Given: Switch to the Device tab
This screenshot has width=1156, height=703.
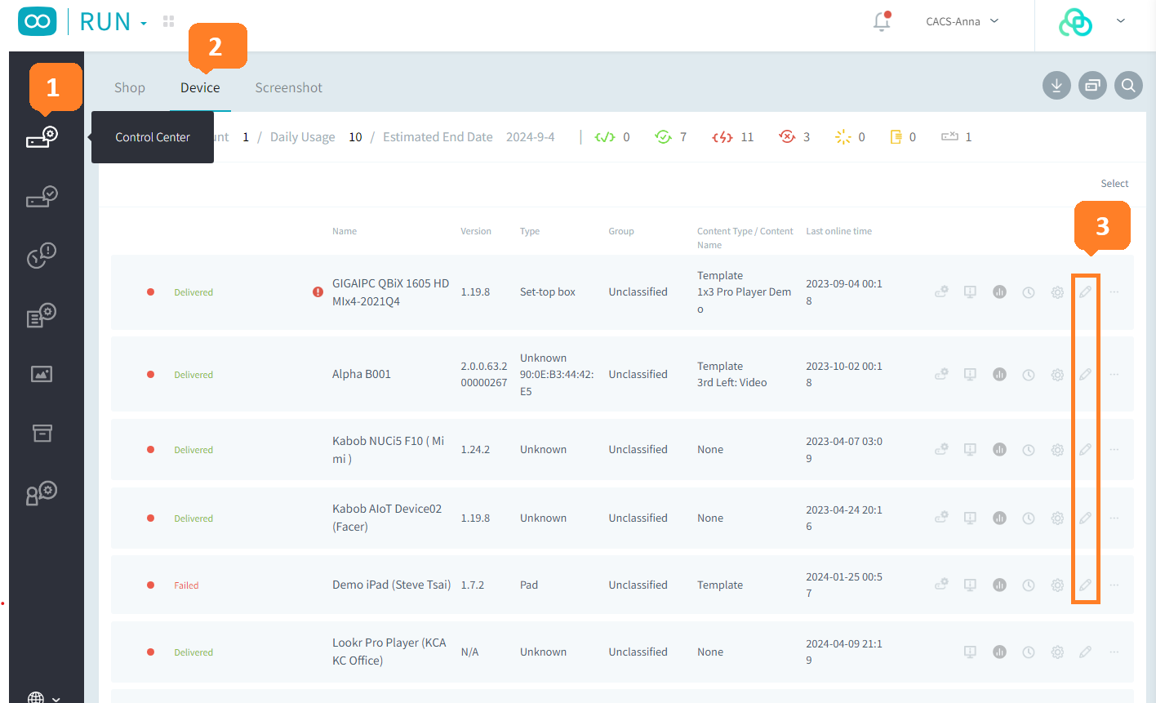Looking at the screenshot, I should [200, 87].
